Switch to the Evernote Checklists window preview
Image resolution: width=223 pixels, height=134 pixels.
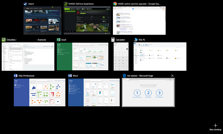click(28, 56)
